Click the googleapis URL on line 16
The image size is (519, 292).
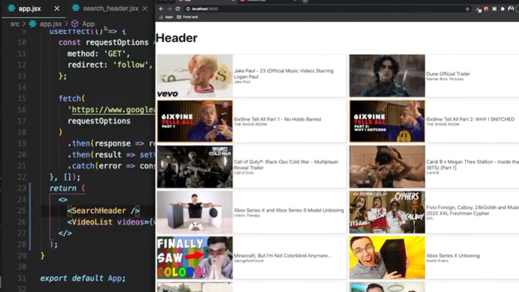point(113,110)
